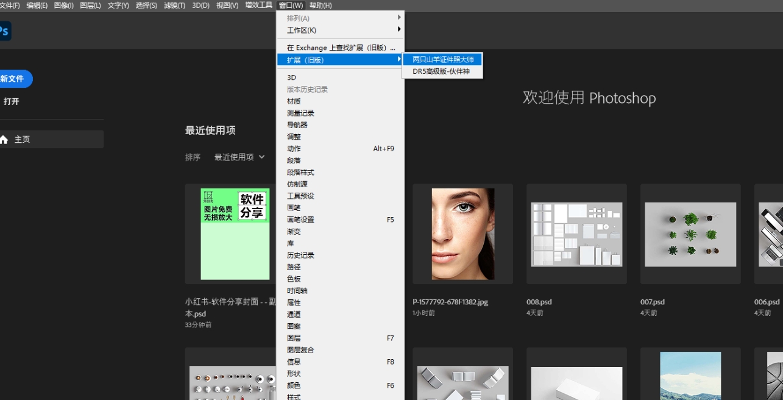The height and width of the screenshot is (400, 783).
Task: Click the home icon beside 主页
Action: (4, 140)
